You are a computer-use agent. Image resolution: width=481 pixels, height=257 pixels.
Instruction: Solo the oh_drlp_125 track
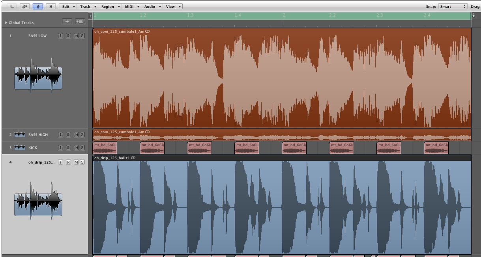click(82, 162)
